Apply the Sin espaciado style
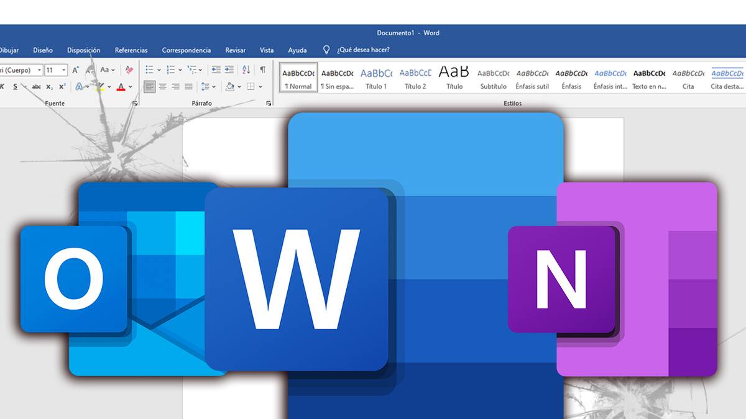 coord(337,78)
